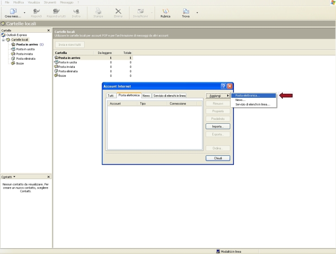
Task: Choose News... from Aggiungi menu
Action: point(254,100)
